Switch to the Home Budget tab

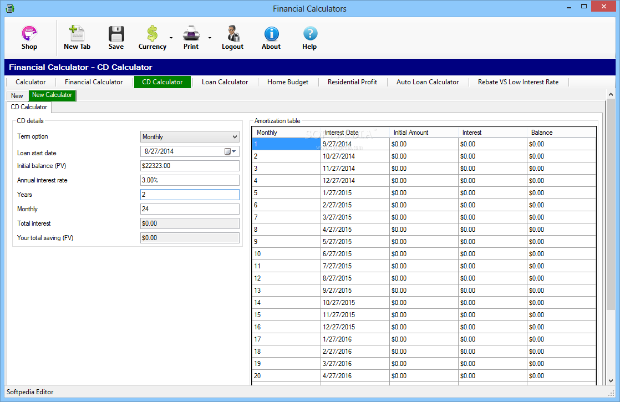287,82
